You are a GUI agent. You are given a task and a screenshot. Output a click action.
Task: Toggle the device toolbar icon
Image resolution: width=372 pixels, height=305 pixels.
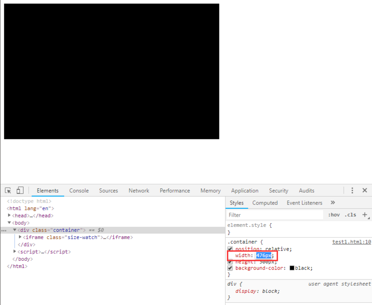coord(20,190)
